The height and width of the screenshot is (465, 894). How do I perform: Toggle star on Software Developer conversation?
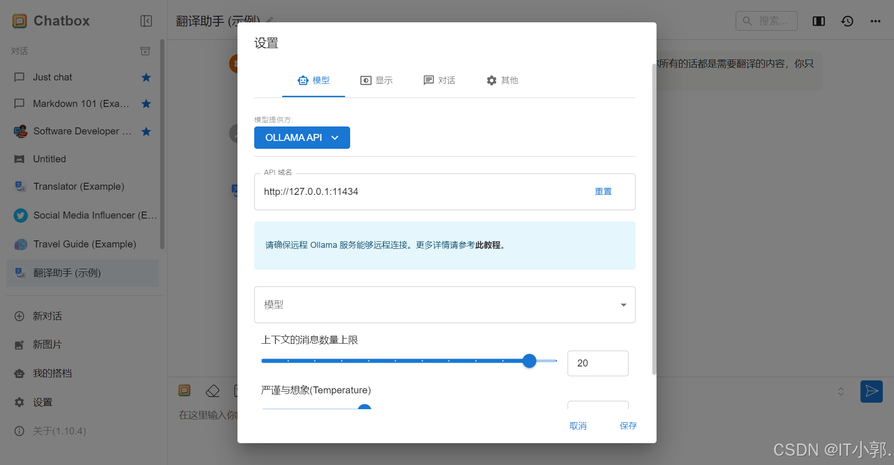coord(146,132)
